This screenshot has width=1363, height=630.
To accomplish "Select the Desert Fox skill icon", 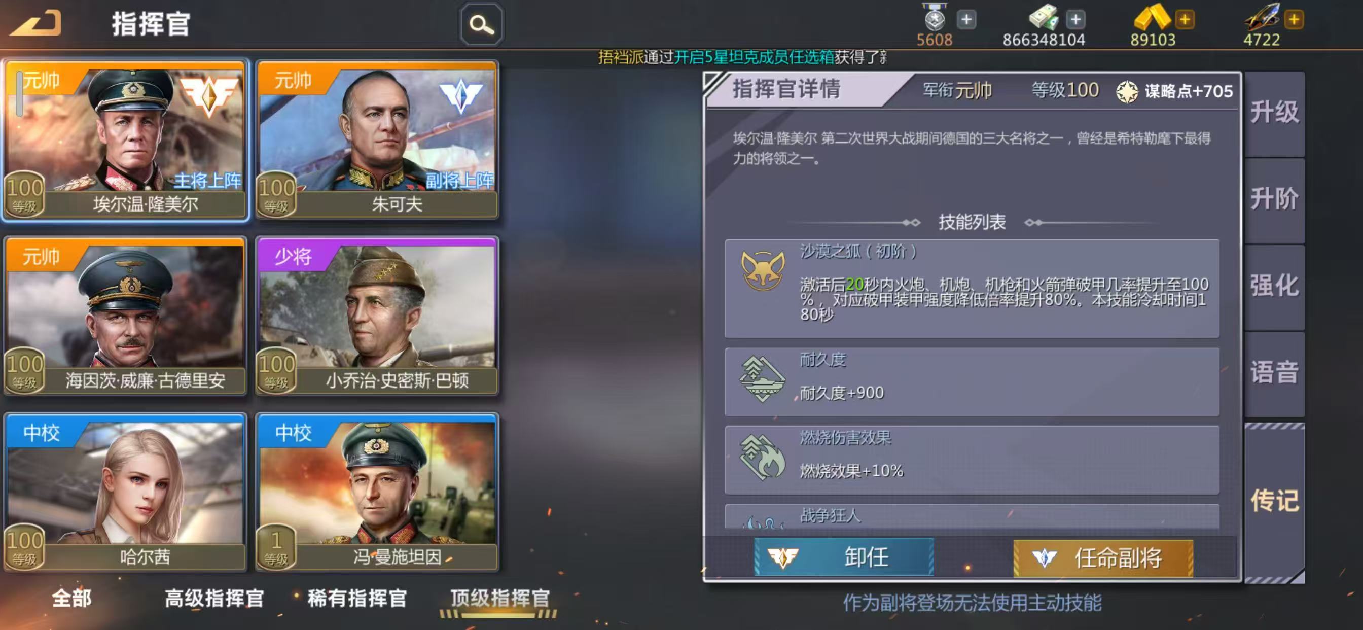I will 763,270.
